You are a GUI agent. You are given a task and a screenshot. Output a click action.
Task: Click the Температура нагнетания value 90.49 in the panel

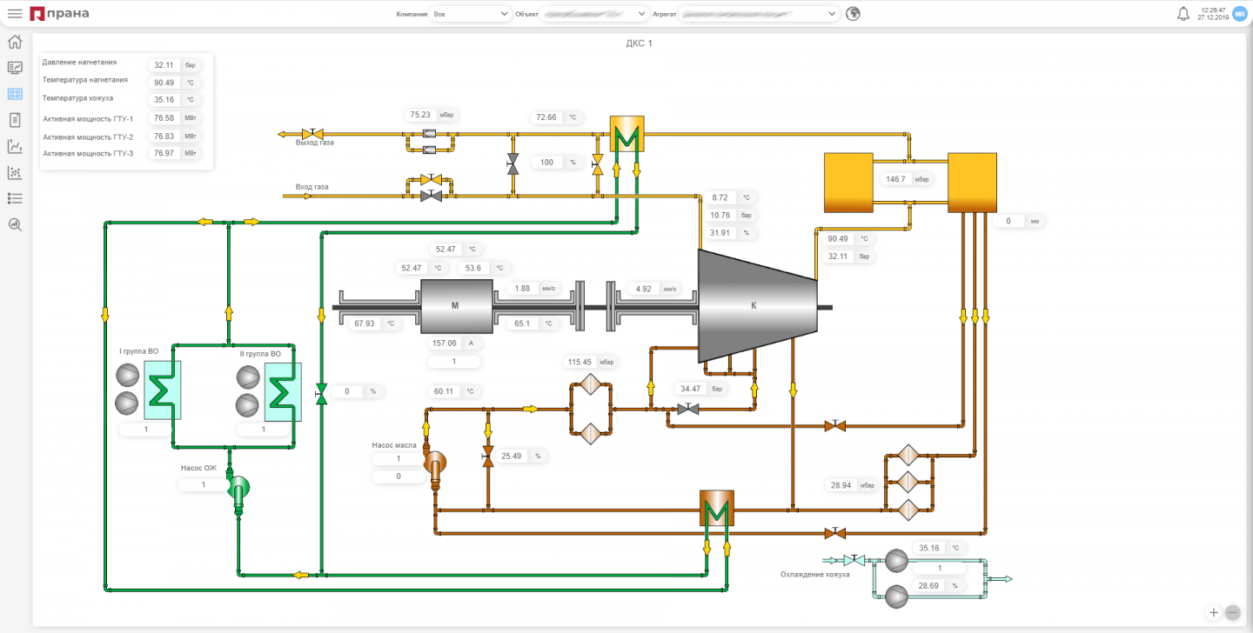(164, 83)
